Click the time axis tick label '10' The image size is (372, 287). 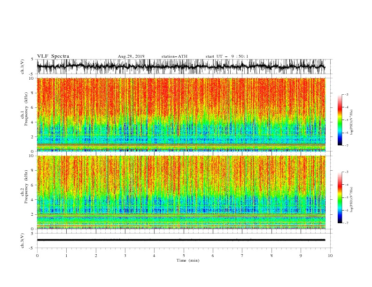(x=330, y=256)
